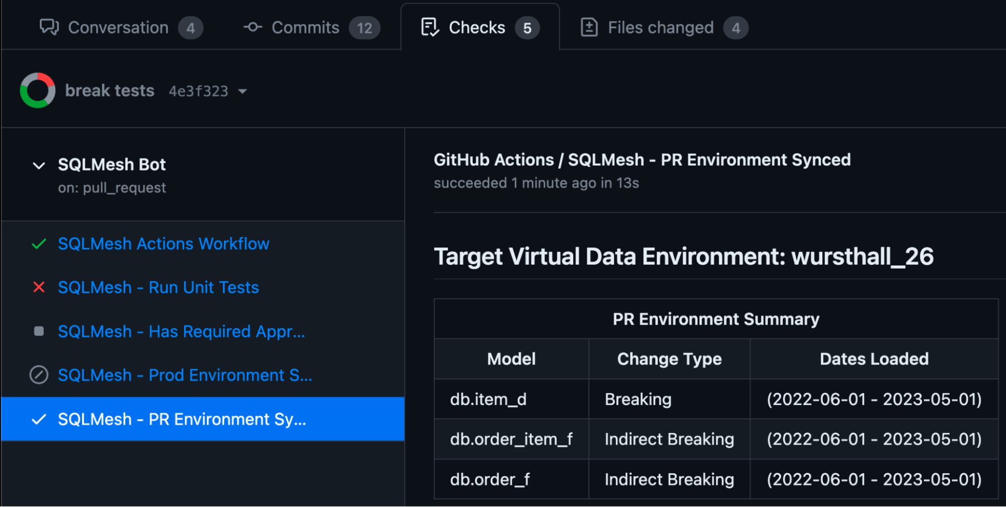Viewport: 1006px width, 507px height.
Task: Click Indirect Breaking cell for db.order_f
Action: pos(669,479)
